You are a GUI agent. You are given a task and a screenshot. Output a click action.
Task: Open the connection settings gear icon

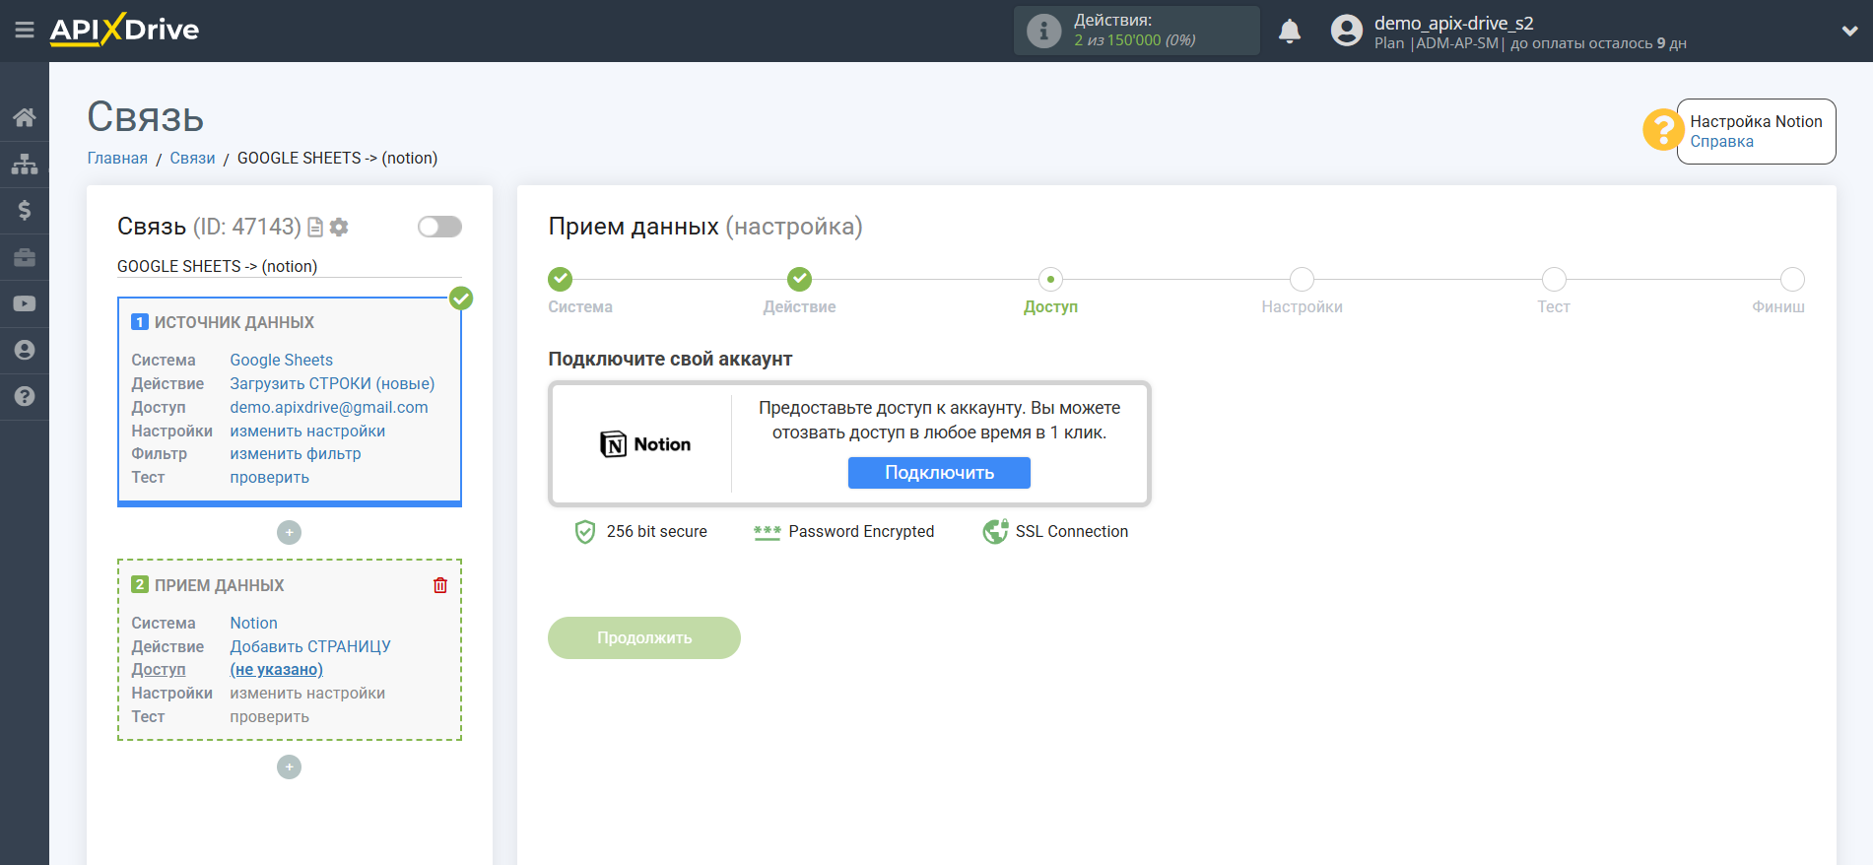coord(339,228)
